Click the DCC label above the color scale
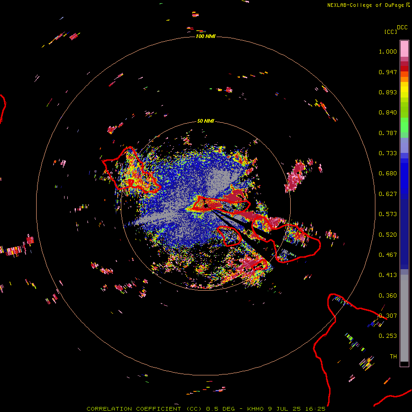412x412 pixels. pos(402,27)
